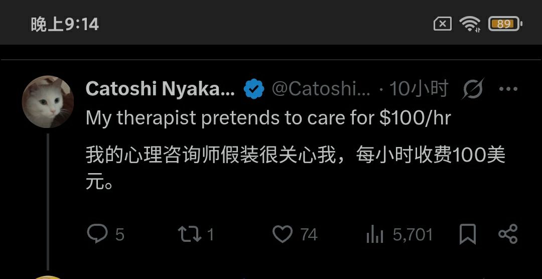The image size is (542, 279).
Task: Tap the Wi-Fi status bar icon
Action: [470, 24]
